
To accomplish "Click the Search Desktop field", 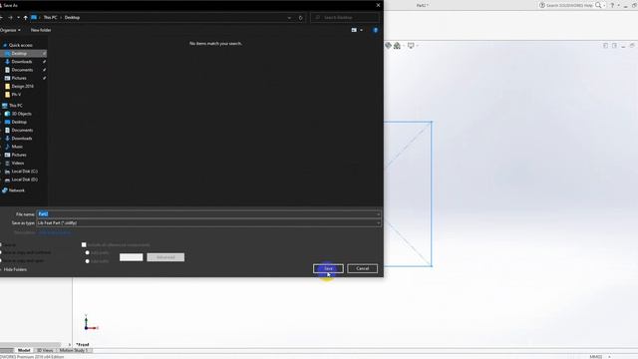I will (345, 18).
